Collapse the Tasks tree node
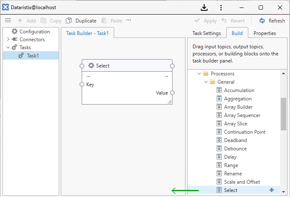The image size is (290, 197). [x=8, y=47]
